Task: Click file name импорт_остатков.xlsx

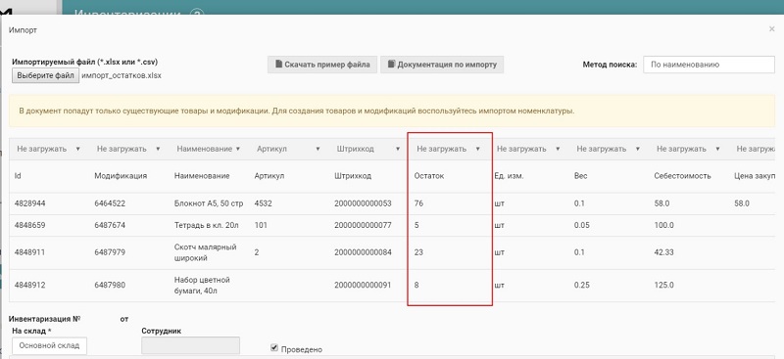Action: [x=122, y=76]
